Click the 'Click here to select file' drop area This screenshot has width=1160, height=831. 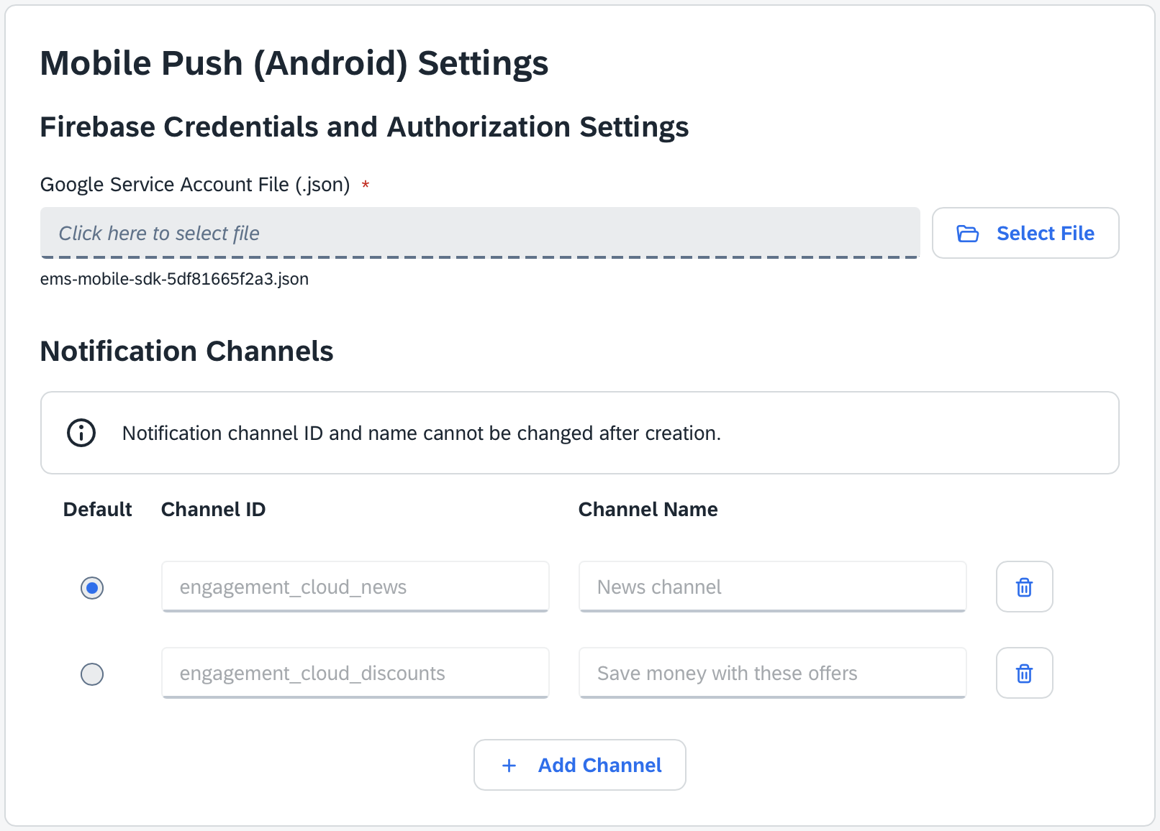(480, 233)
